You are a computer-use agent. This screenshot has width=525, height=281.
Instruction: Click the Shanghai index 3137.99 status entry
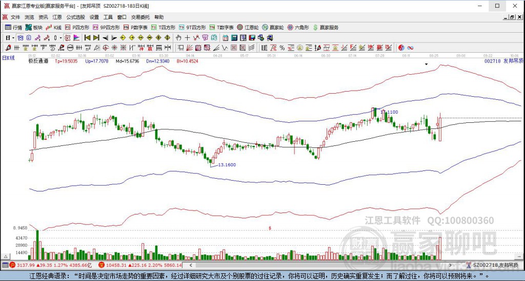51,265
